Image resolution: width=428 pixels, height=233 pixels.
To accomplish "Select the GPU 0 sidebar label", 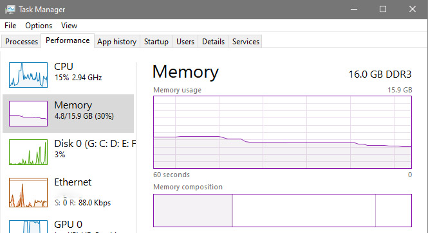I will click(68, 225).
